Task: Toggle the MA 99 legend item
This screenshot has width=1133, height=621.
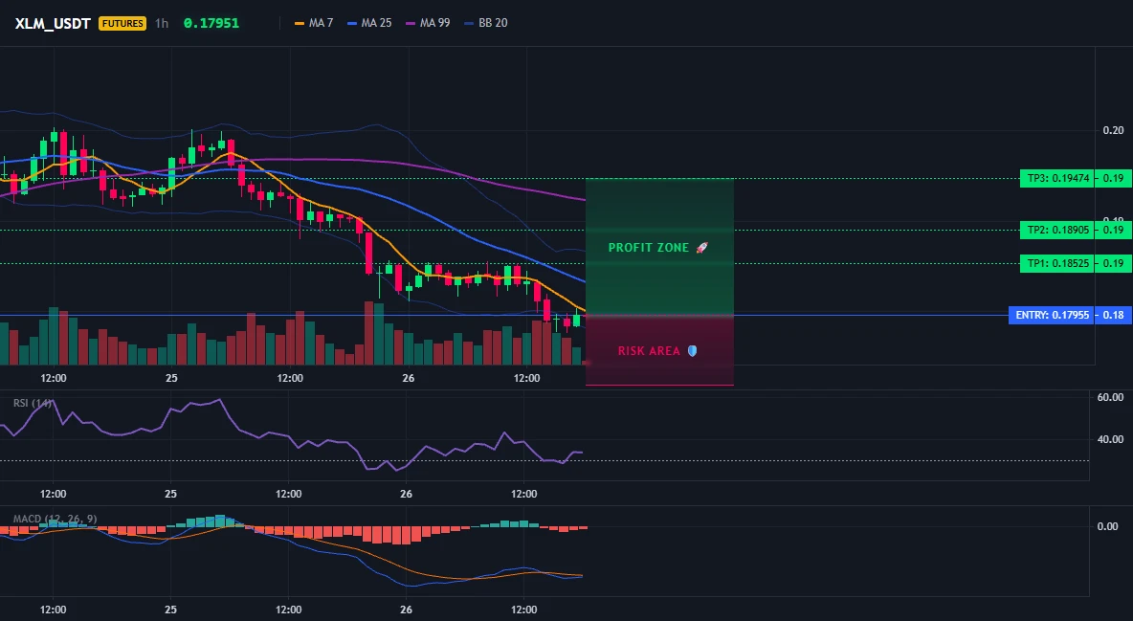Action: pyautogui.click(x=429, y=23)
